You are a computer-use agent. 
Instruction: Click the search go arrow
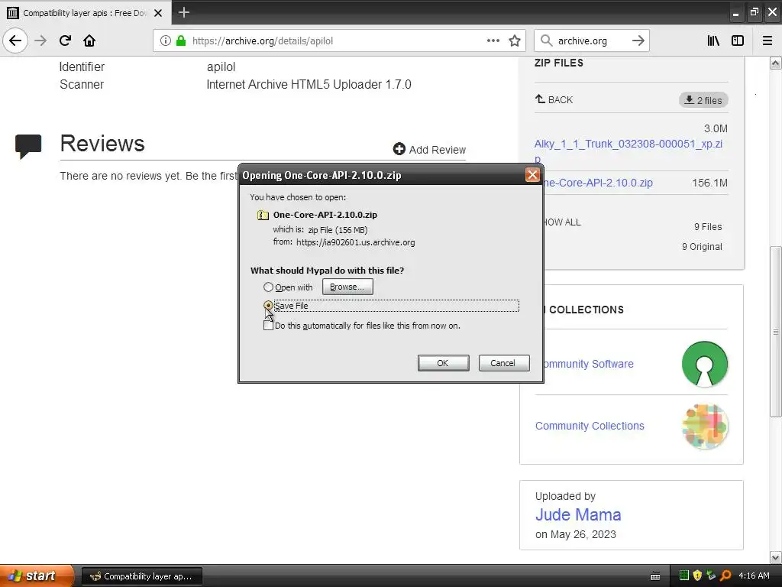[638, 41]
